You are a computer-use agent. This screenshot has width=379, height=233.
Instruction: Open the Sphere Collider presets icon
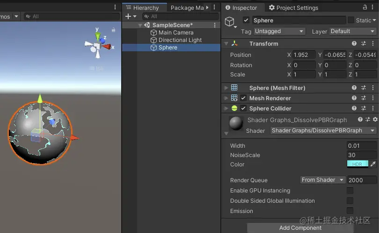tap(364, 108)
